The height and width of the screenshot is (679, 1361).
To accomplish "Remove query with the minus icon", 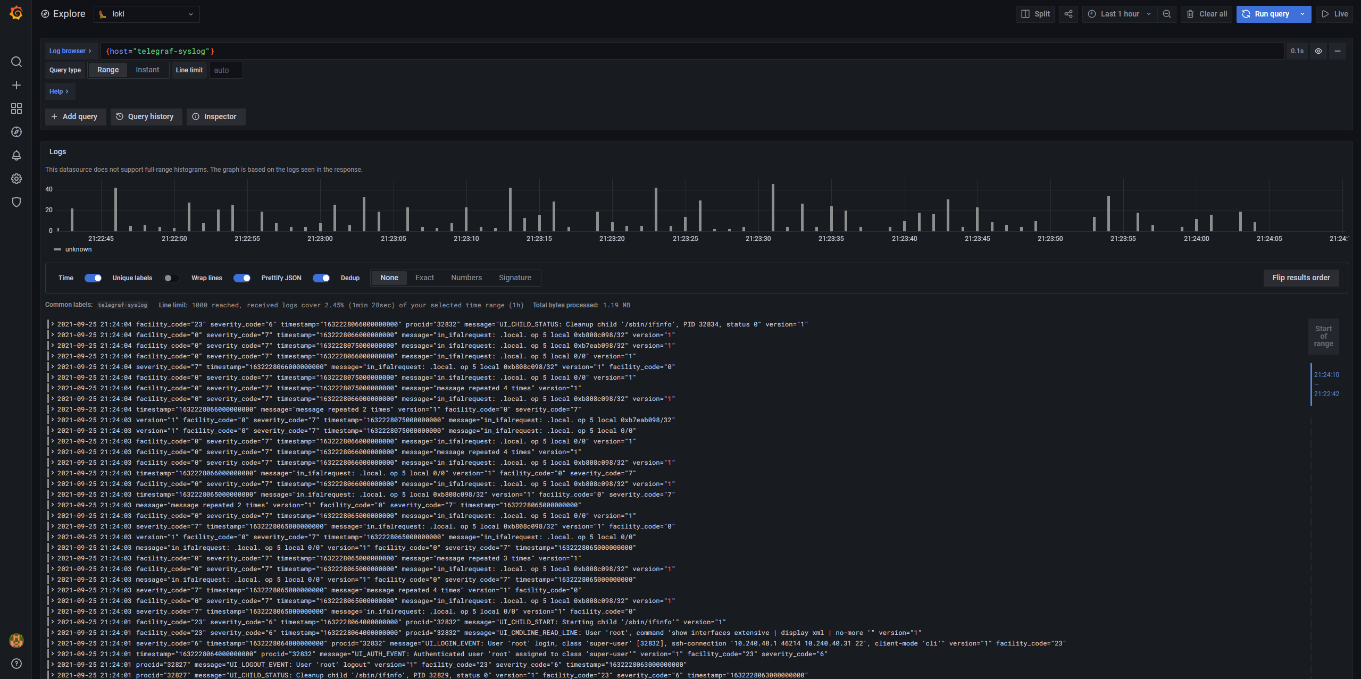I will coord(1338,51).
